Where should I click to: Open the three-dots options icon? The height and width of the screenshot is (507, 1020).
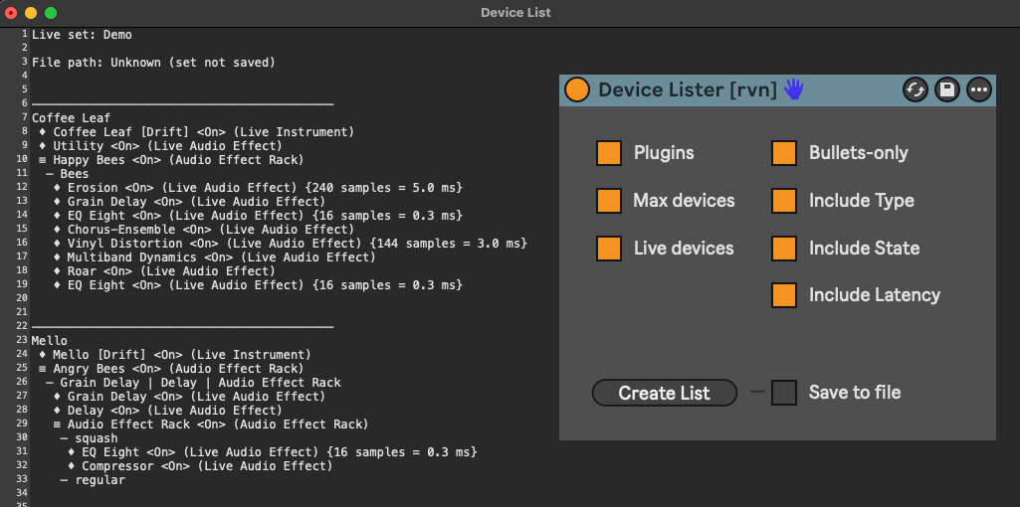coord(979,90)
